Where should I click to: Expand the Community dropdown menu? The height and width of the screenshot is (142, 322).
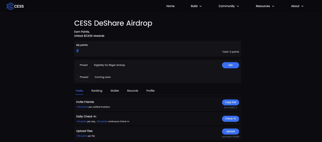(229, 6)
